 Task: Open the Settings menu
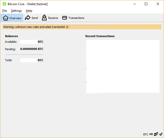[x=16, y=11]
